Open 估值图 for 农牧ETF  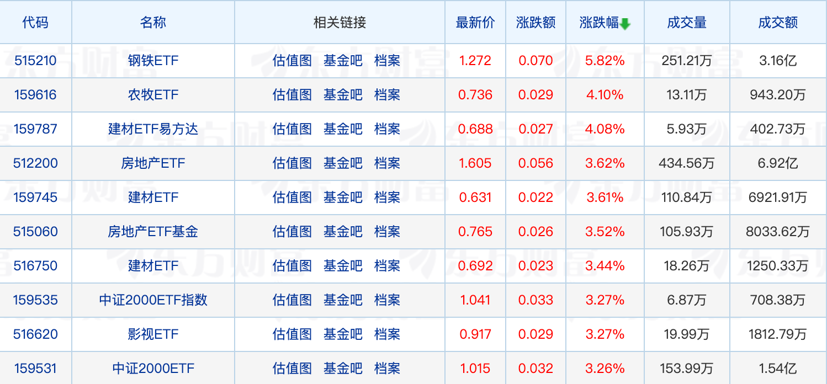[293, 95]
